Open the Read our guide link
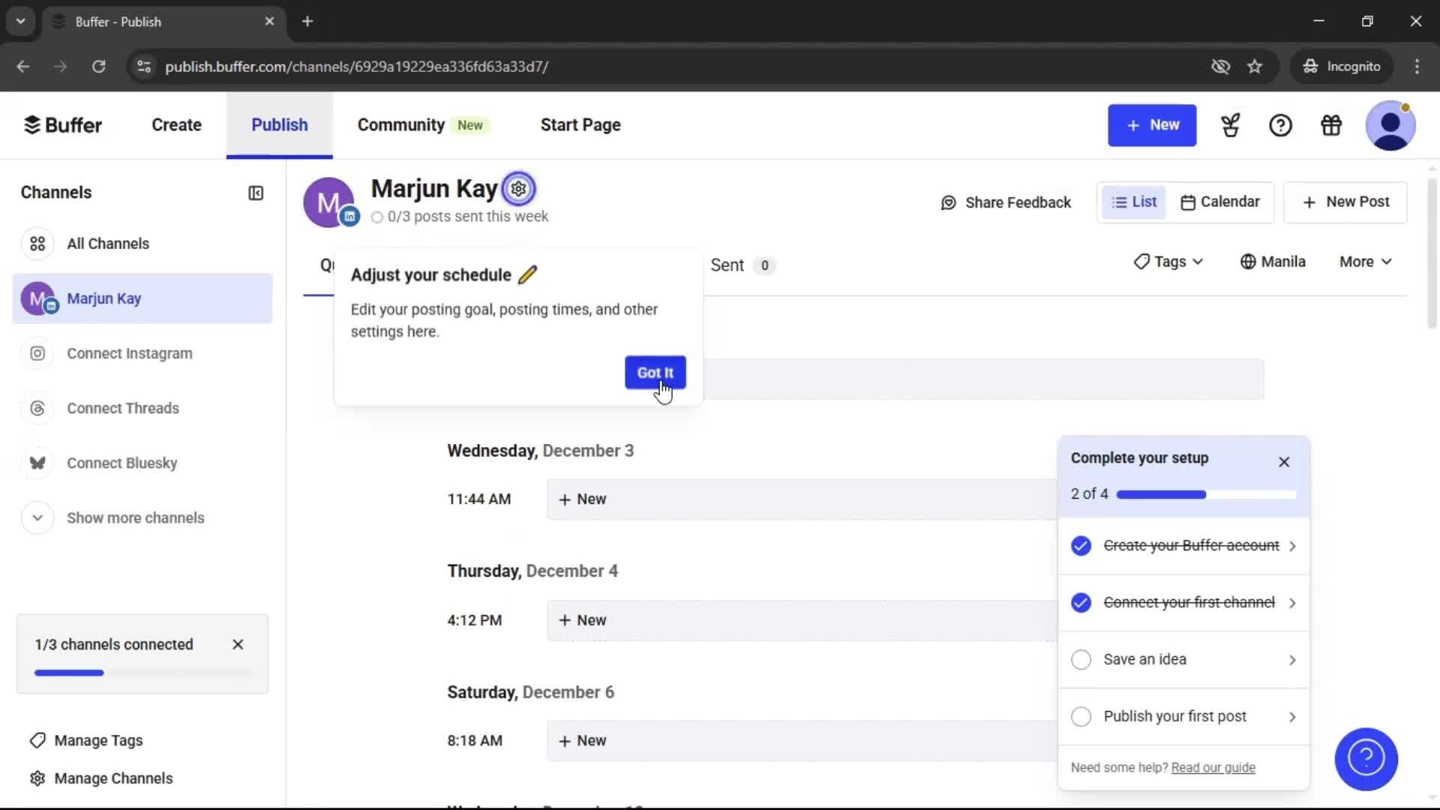This screenshot has width=1440, height=810. click(x=1213, y=767)
